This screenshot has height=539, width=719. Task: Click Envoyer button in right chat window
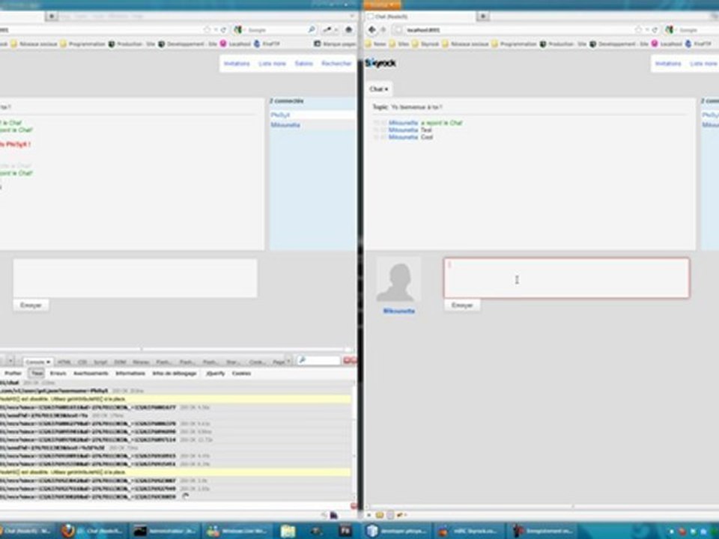click(x=462, y=305)
